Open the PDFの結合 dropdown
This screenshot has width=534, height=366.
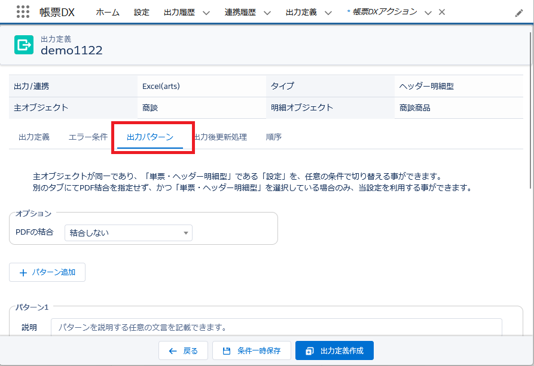click(128, 233)
